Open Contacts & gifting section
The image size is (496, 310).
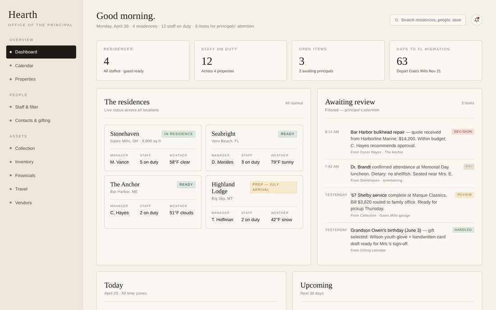pos(41,120)
